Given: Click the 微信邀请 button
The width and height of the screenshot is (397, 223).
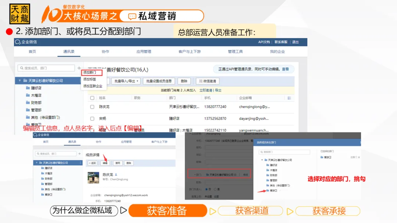Looking at the screenshot, I should pos(208,81).
